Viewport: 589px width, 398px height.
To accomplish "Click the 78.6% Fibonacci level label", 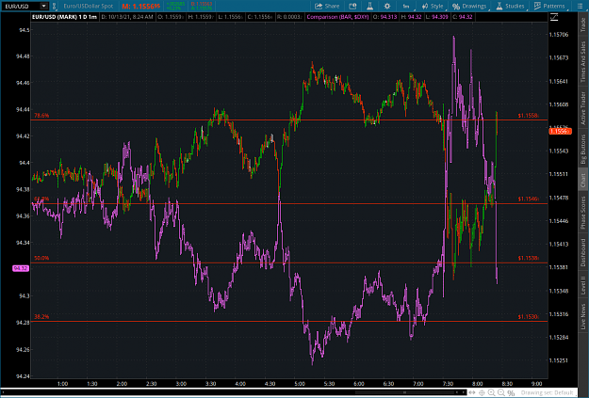I will pyautogui.click(x=41, y=116).
